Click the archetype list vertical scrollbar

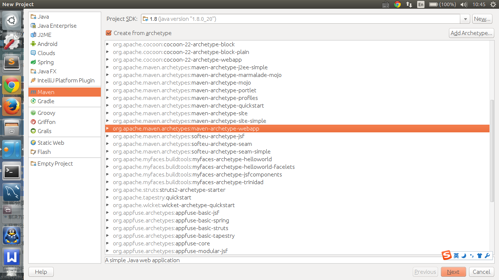[492, 151]
